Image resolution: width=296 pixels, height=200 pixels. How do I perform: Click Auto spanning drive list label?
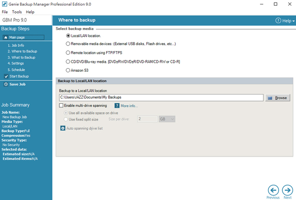point(85,129)
